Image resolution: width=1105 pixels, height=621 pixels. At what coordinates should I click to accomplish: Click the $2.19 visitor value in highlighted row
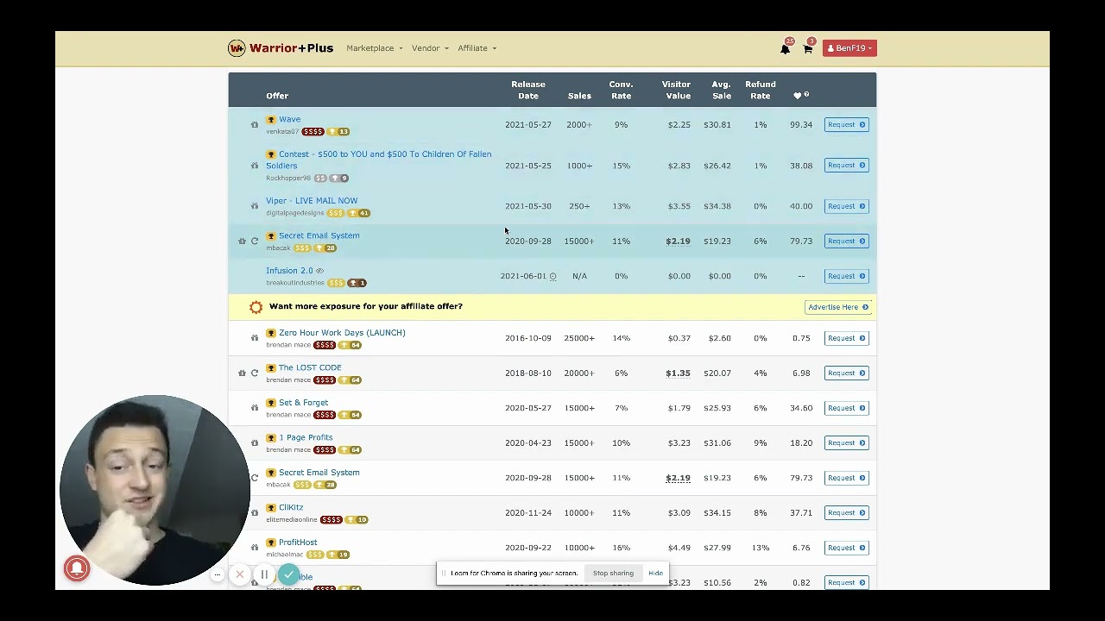[x=678, y=241]
